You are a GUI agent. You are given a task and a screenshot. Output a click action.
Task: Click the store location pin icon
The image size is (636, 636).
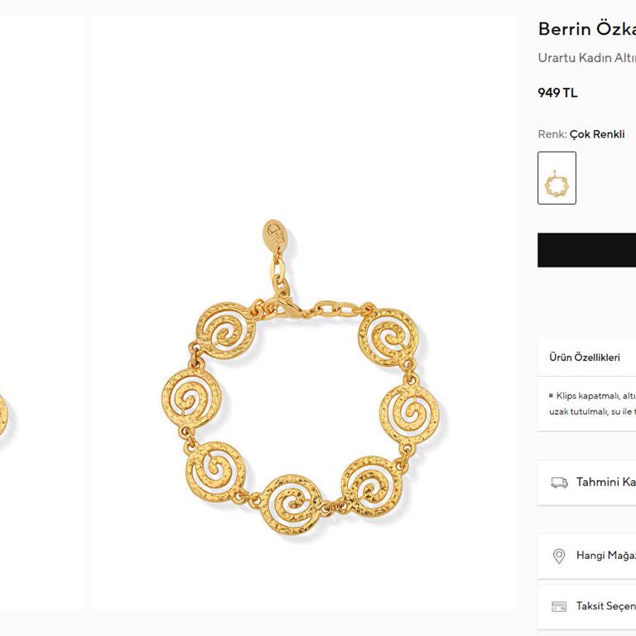[x=559, y=556]
